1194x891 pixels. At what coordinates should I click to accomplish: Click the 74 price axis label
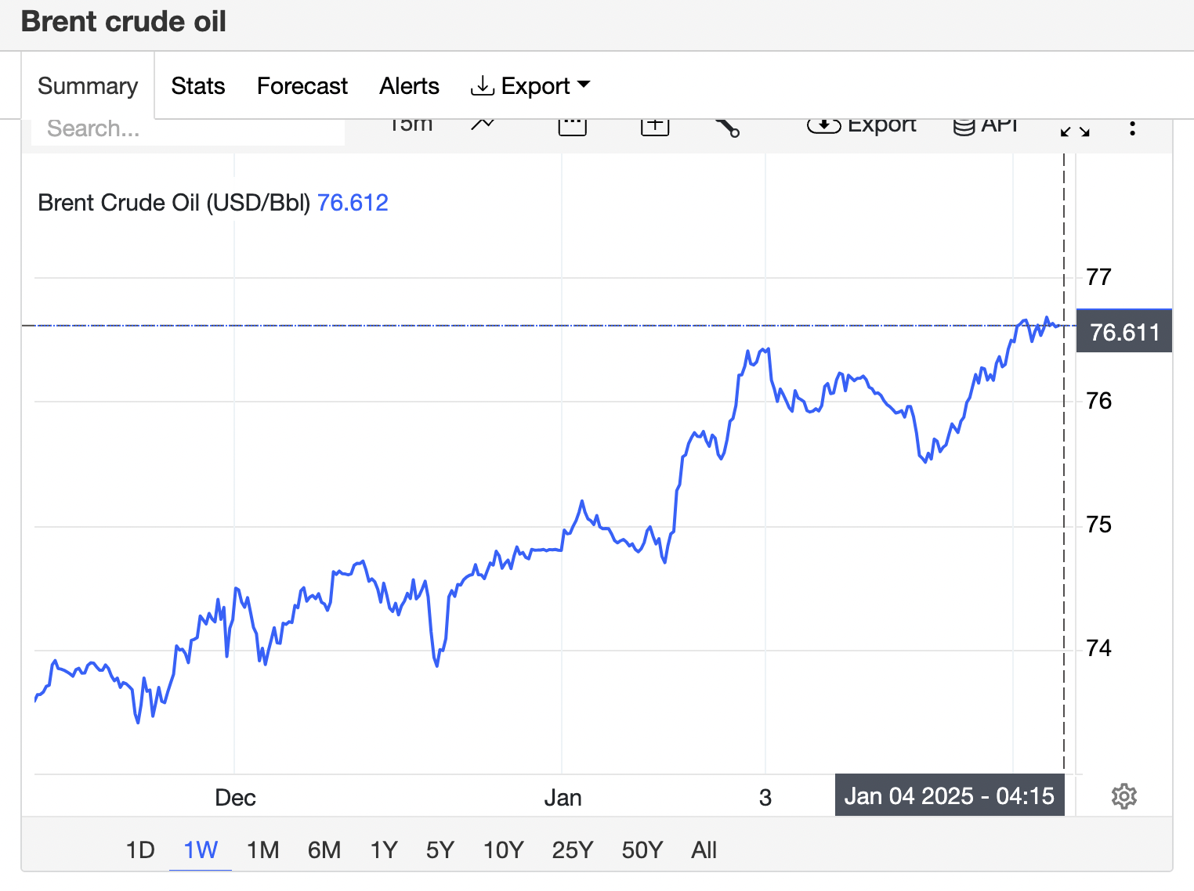point(1098,648)
